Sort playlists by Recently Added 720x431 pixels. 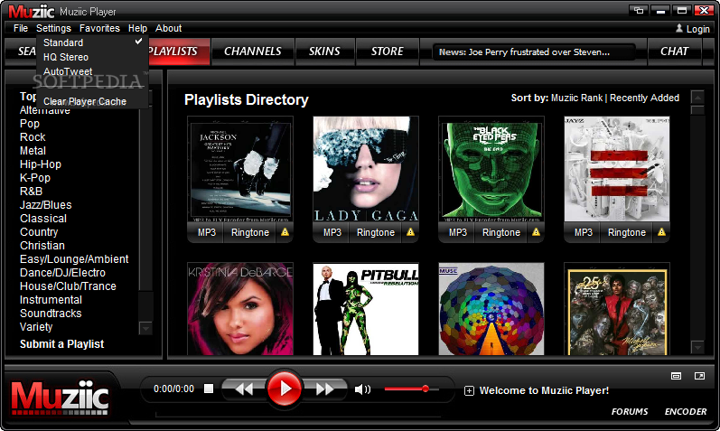[x=644, y=98]
